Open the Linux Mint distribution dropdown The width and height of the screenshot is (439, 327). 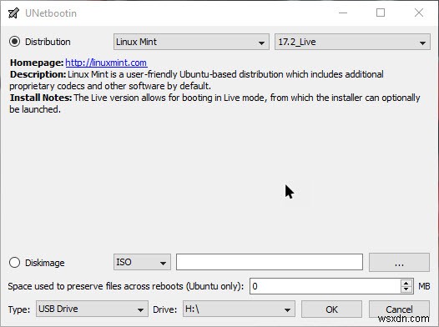[x=191, y=42]
